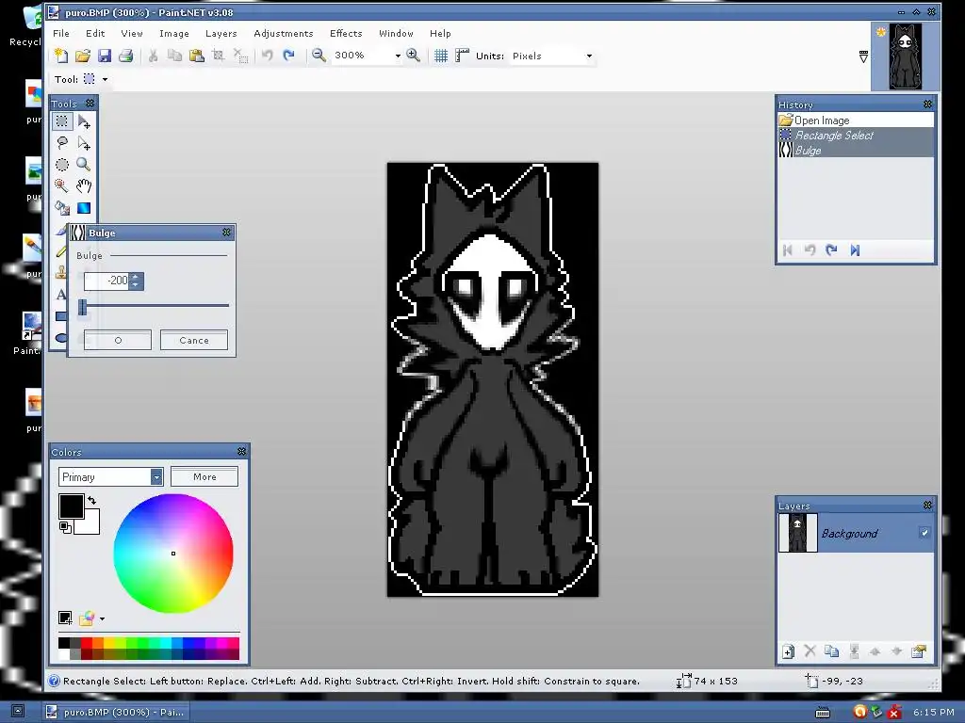Click the More button in Colors panel
Image resolution: width=965 pixels, height=723 pixels.
(204, 476)
